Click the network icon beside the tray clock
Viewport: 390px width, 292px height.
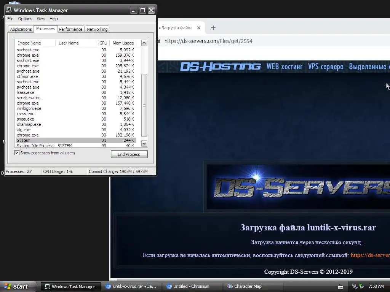coord(361,287)
